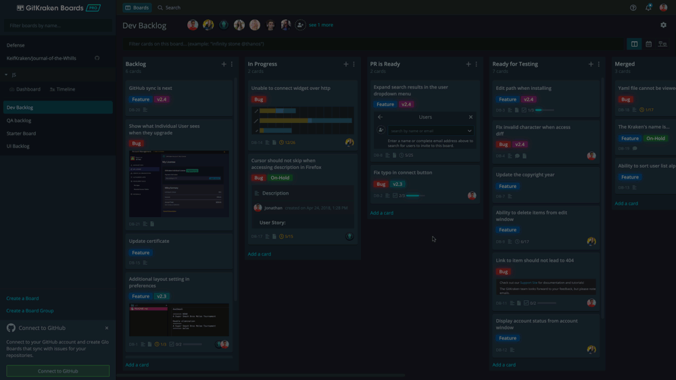This screenshot has height=380, width=676.
Task: Open the Boards tab
Action: pyautogui.click(x=137, y=7)
